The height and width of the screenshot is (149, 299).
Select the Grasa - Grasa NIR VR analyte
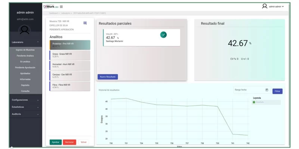pyautogui.click(x=70, y=55)
